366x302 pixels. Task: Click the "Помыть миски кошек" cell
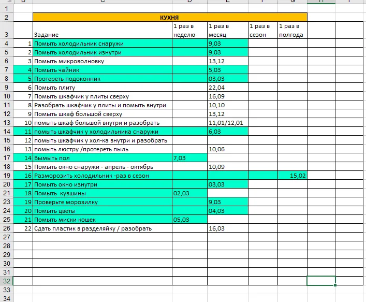click(x=103, y=220)
